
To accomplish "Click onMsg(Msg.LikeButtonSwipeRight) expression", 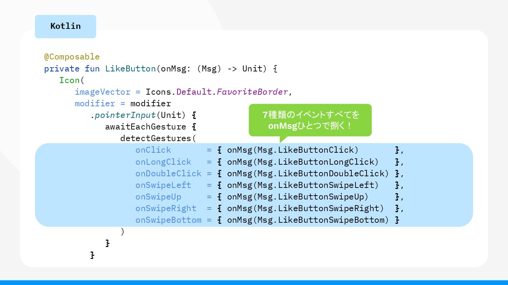I will point(306,208).
